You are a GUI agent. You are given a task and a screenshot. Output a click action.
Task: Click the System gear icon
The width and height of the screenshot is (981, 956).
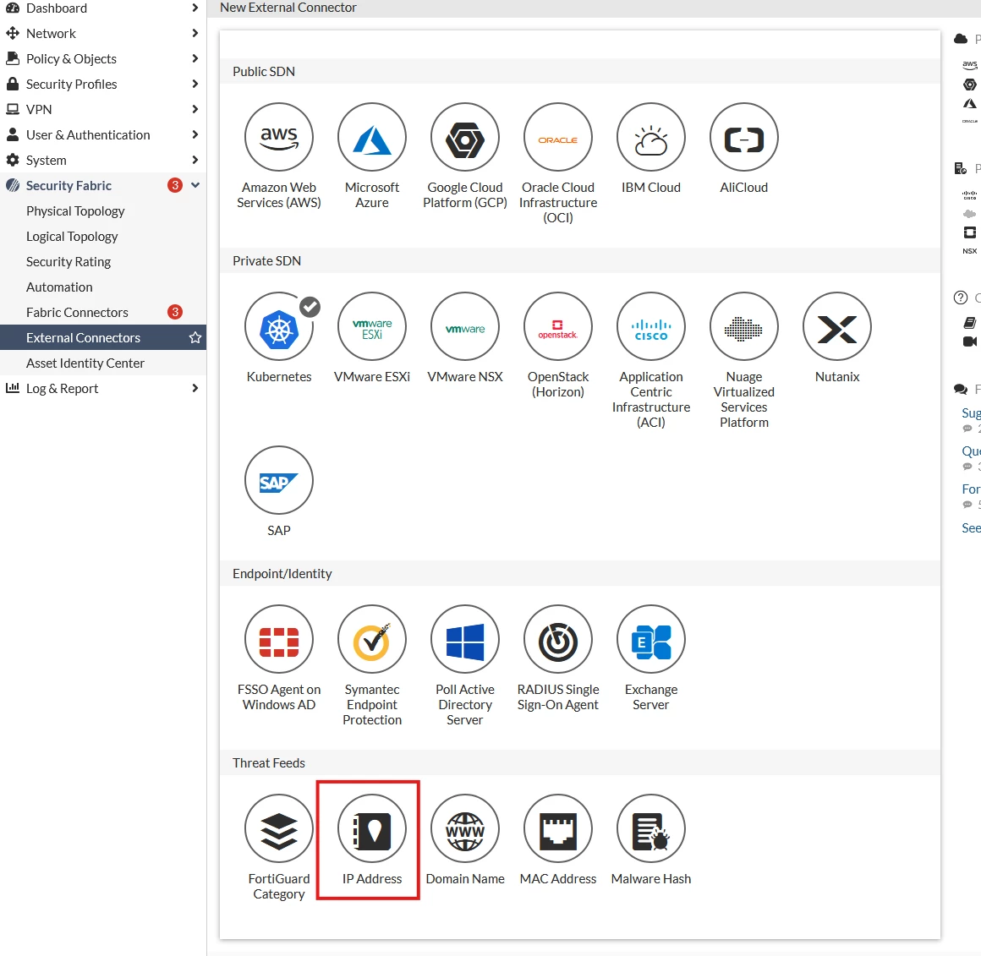(x=13, y=160)
